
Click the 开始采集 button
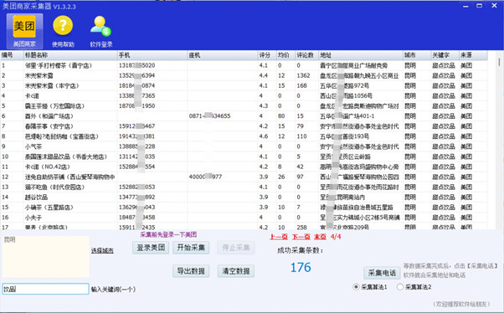[x=191, y=248]
